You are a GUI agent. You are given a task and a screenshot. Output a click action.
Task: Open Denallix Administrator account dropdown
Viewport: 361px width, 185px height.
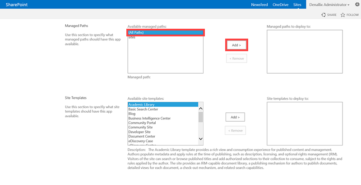[x=329, y=4]
